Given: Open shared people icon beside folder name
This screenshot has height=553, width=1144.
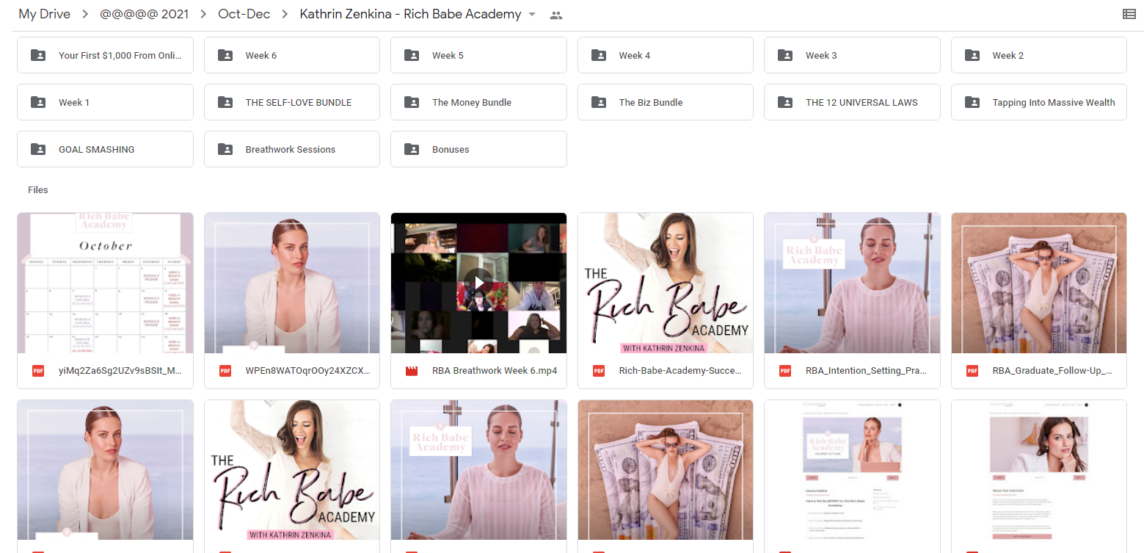Looking at the screenshot, I should point(556,15).
